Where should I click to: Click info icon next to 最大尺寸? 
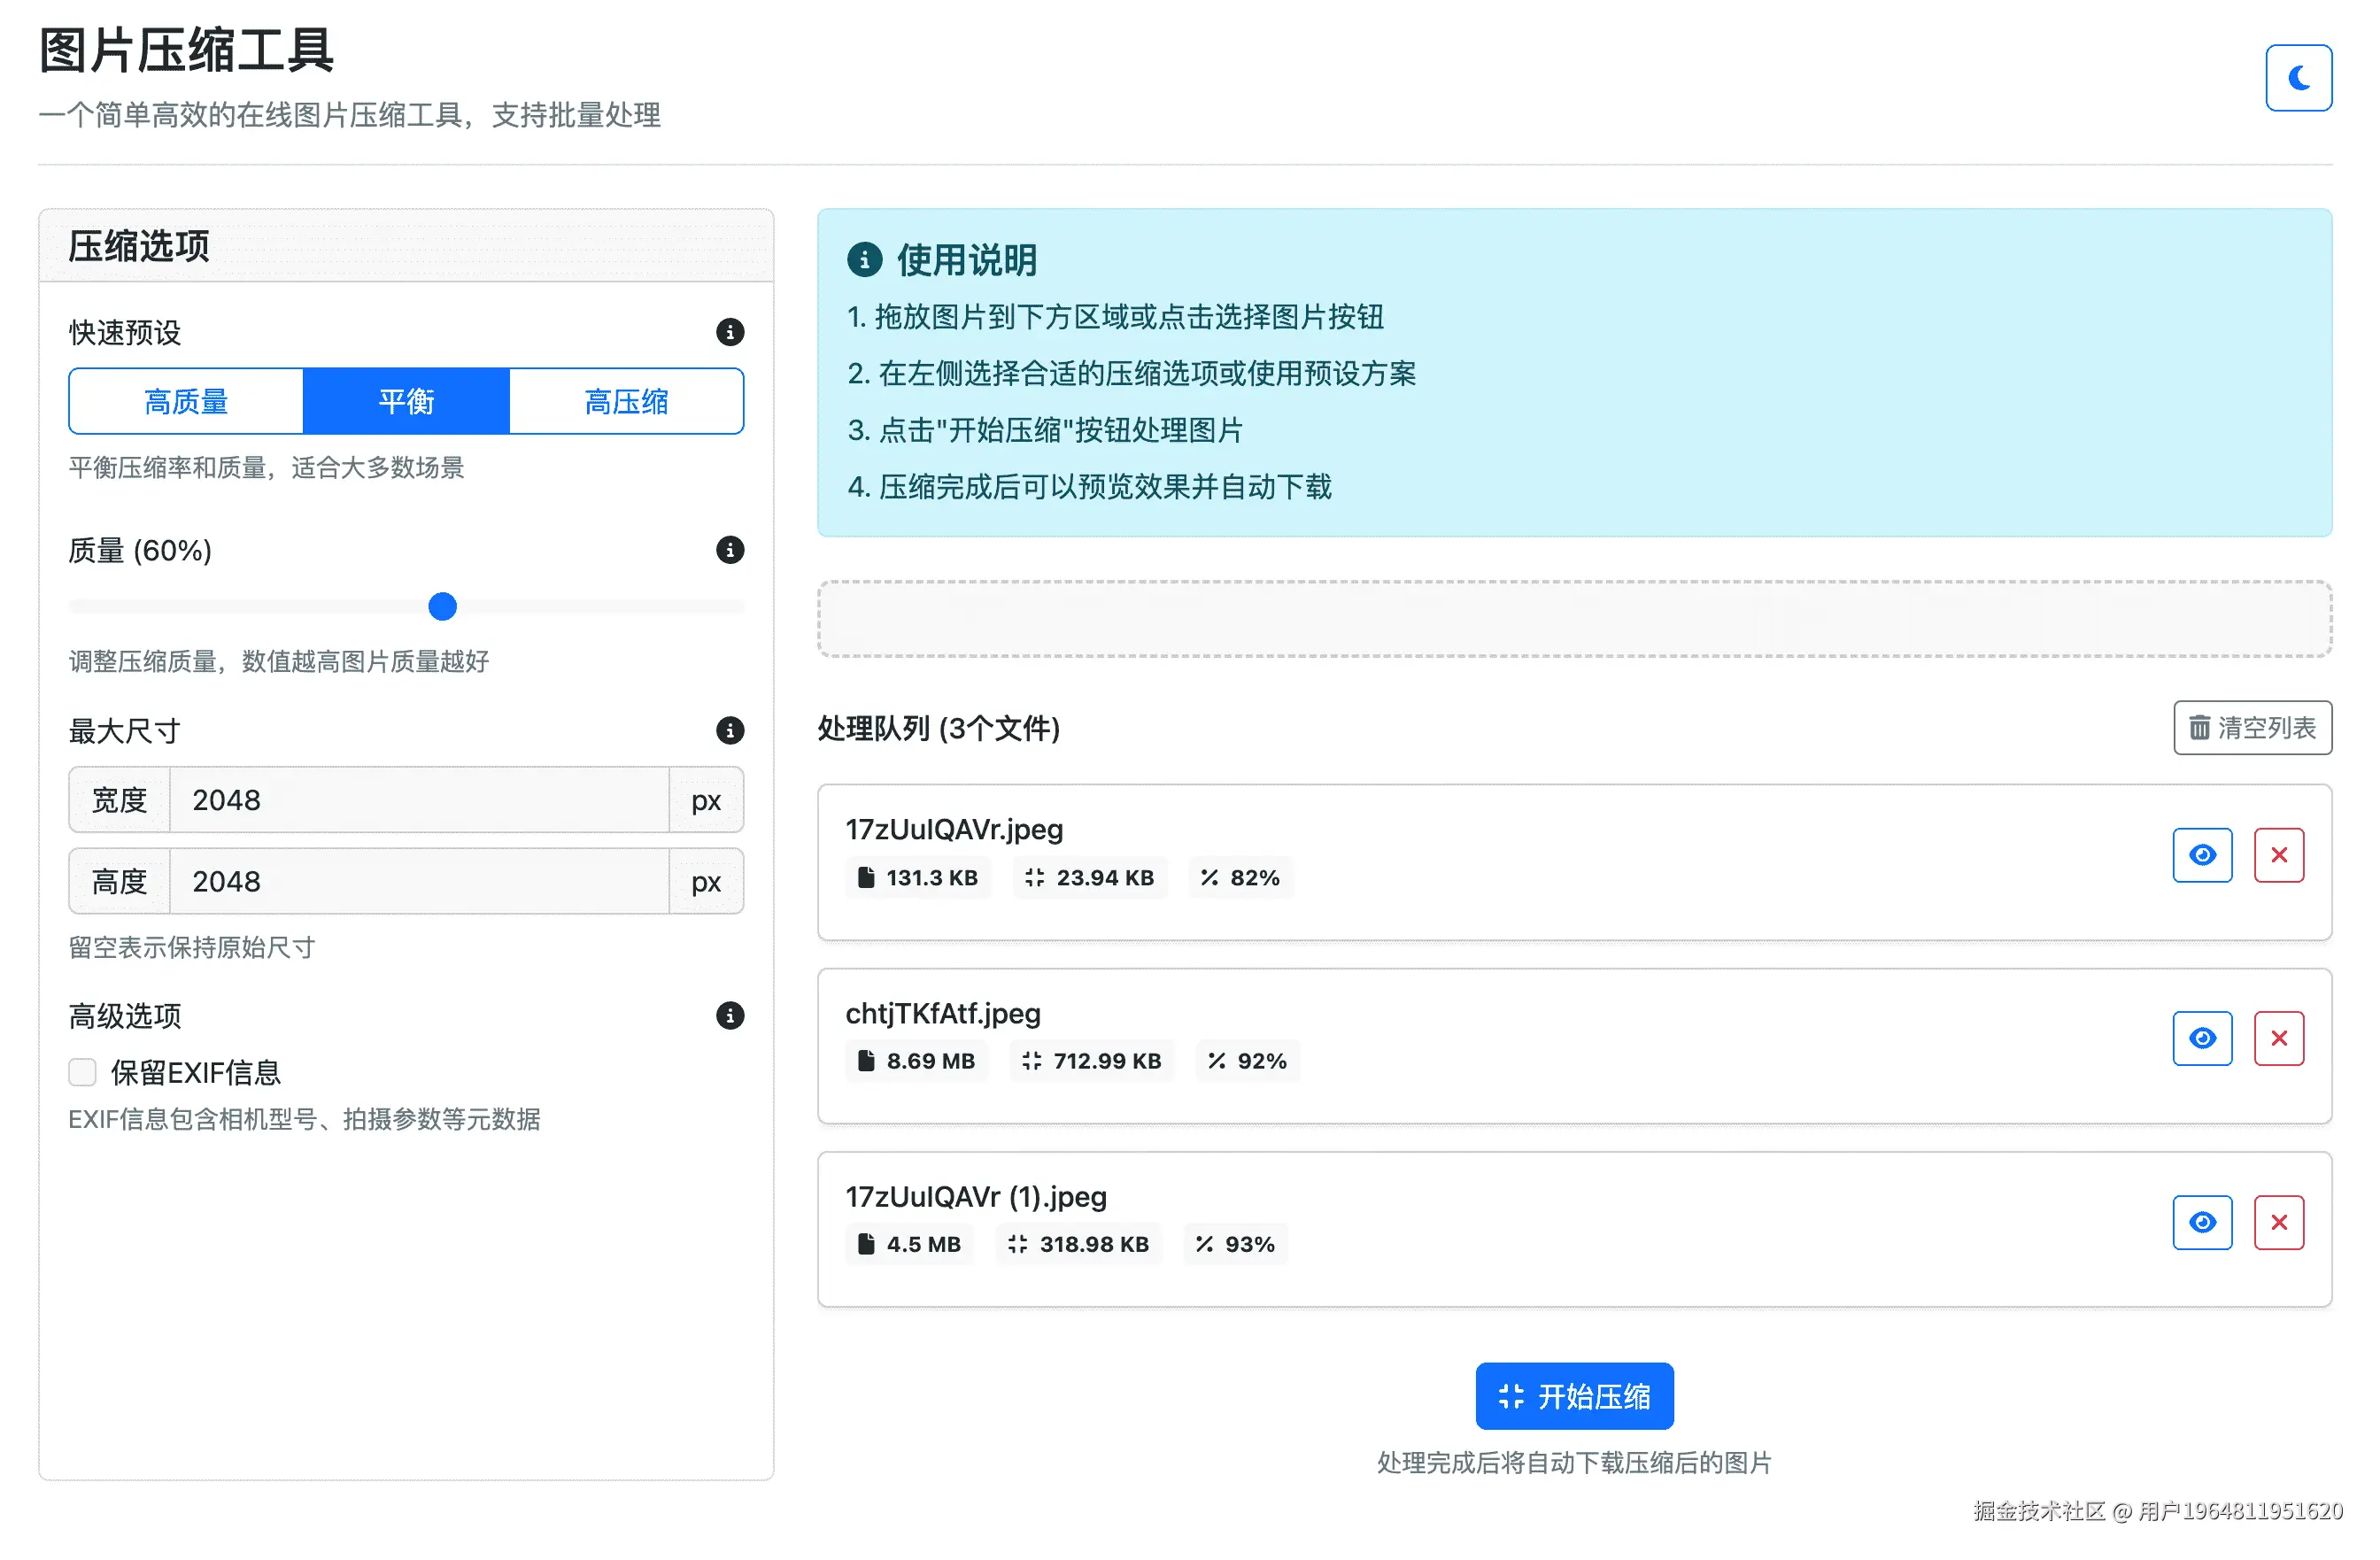tap(730, 731)
